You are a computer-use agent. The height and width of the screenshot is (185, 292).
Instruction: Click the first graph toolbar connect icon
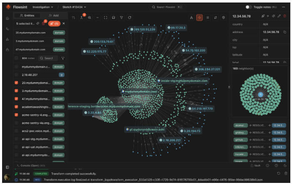pos(73,18)
